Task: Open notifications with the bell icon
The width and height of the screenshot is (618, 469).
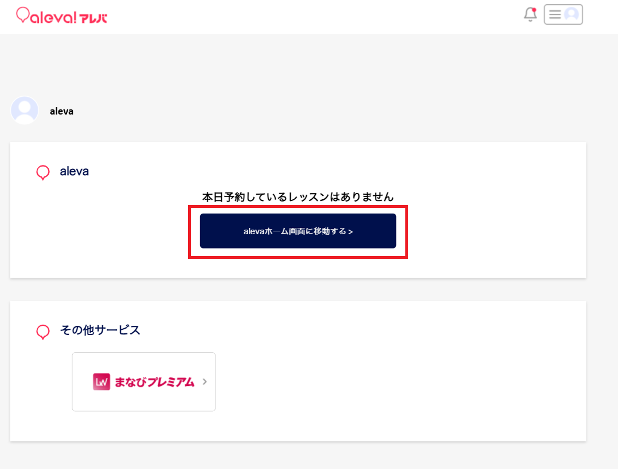Action: tap(530, 15)
